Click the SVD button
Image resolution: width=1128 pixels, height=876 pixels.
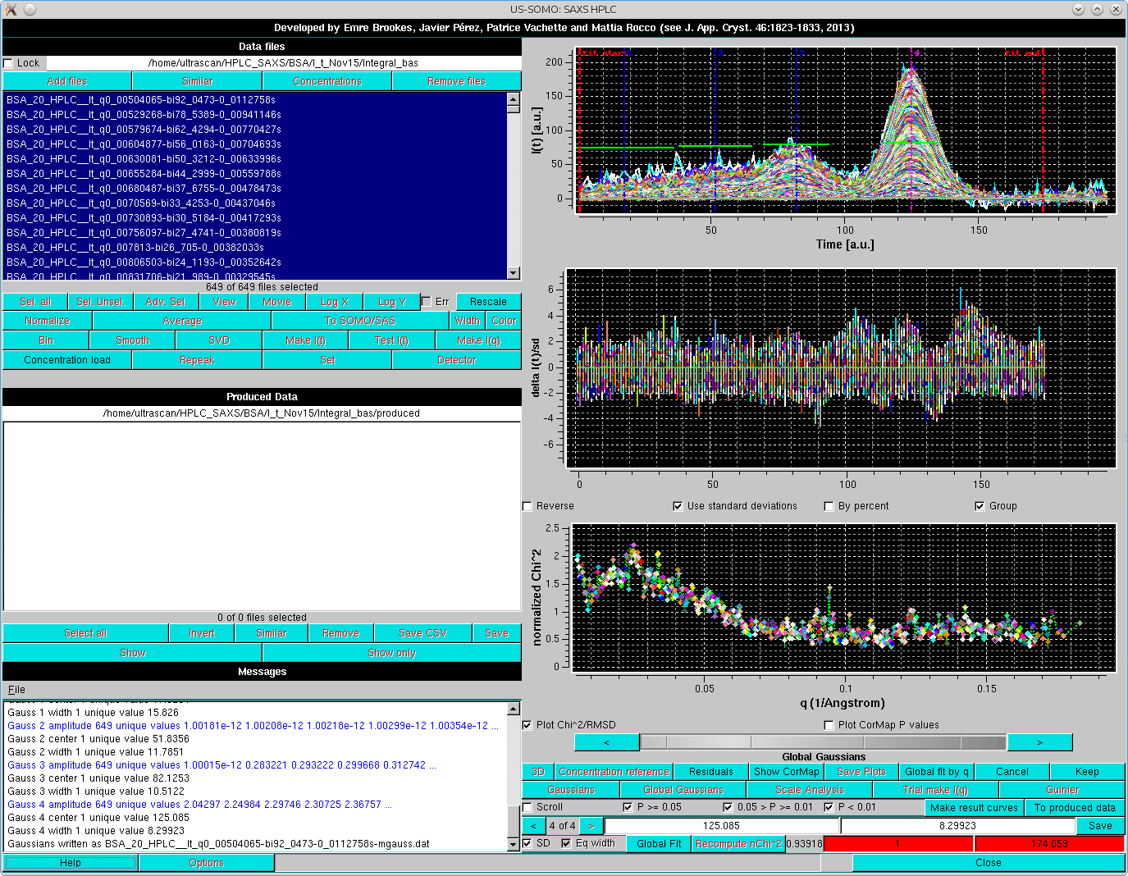pyautogui.click(x=219, y=340)
